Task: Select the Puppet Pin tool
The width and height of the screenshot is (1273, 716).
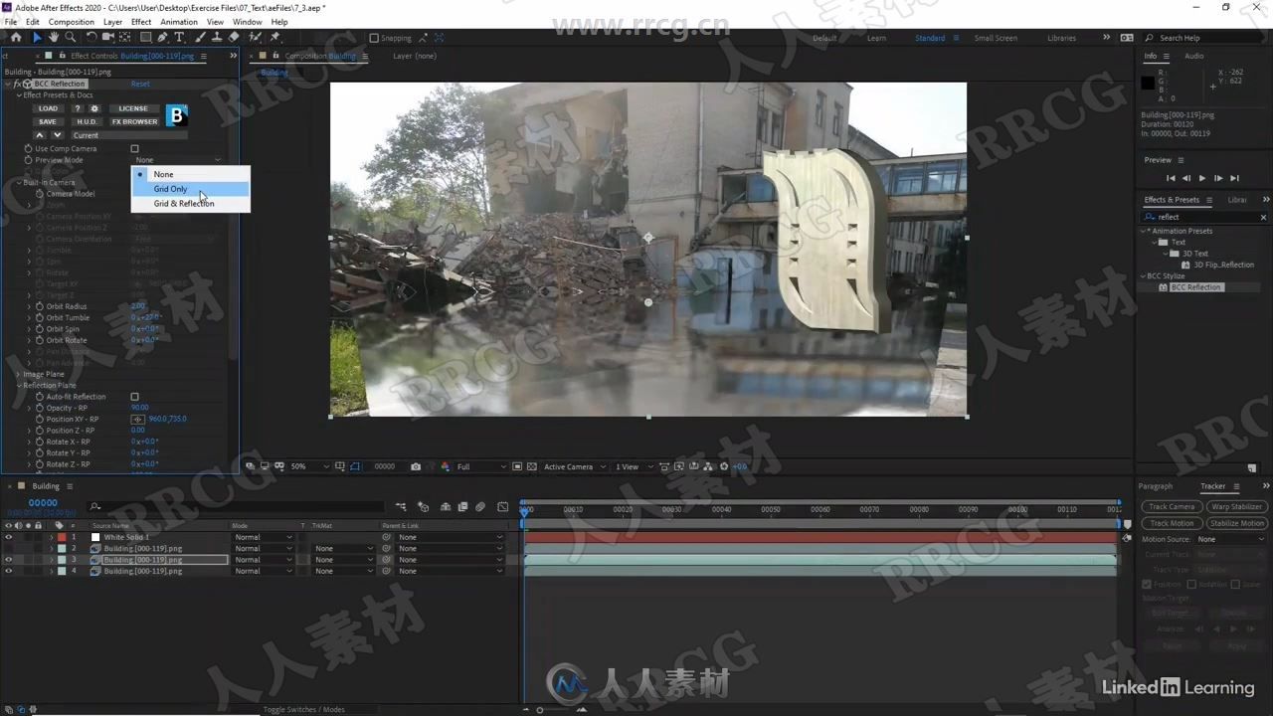Action: (x=275, y=38)
